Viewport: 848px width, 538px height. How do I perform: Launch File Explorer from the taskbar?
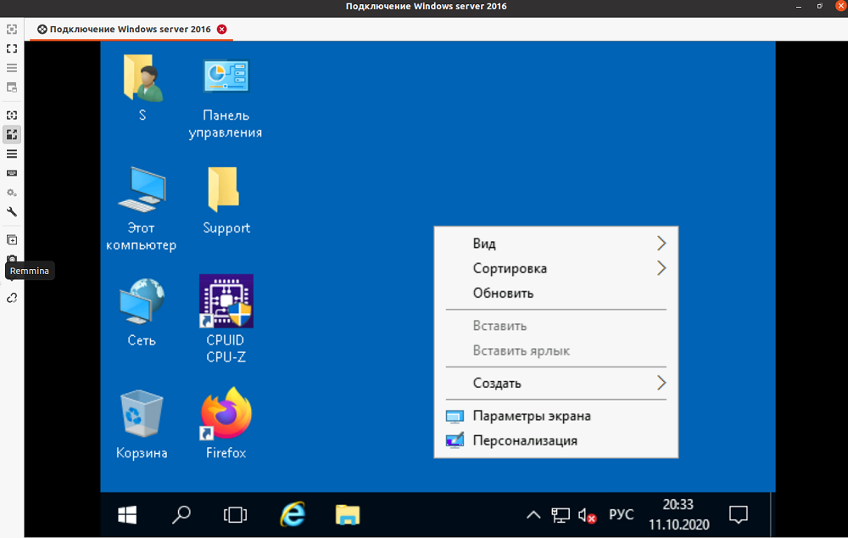point(348,514)
